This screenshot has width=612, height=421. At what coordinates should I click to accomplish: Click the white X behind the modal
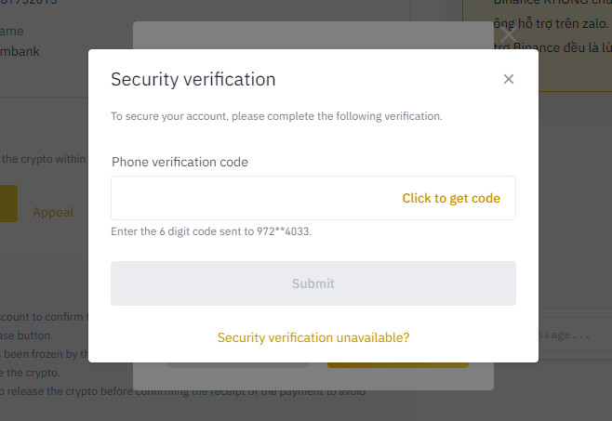click(x=508, y=35)
